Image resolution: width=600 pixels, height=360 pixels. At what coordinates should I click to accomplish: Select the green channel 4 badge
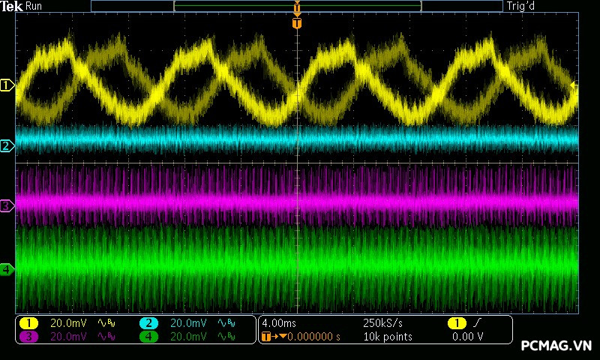pos(148,337)
